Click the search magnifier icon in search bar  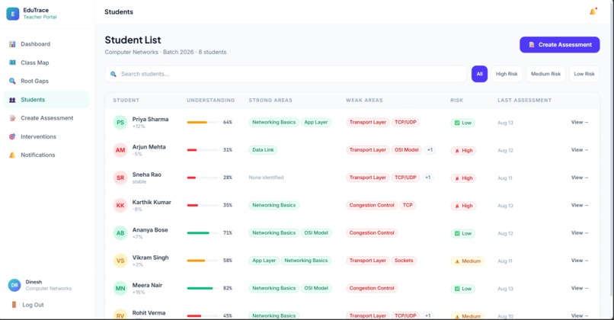pyautogui.click(x=114, y=74)
